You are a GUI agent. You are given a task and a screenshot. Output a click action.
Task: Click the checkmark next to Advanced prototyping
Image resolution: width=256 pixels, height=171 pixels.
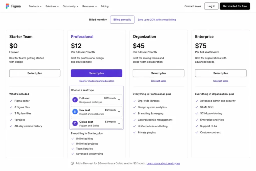pos(72,154)
